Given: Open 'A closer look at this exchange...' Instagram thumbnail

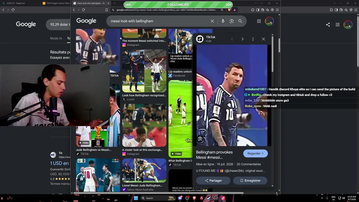Looking at the screenshot, I should point(144,125).
